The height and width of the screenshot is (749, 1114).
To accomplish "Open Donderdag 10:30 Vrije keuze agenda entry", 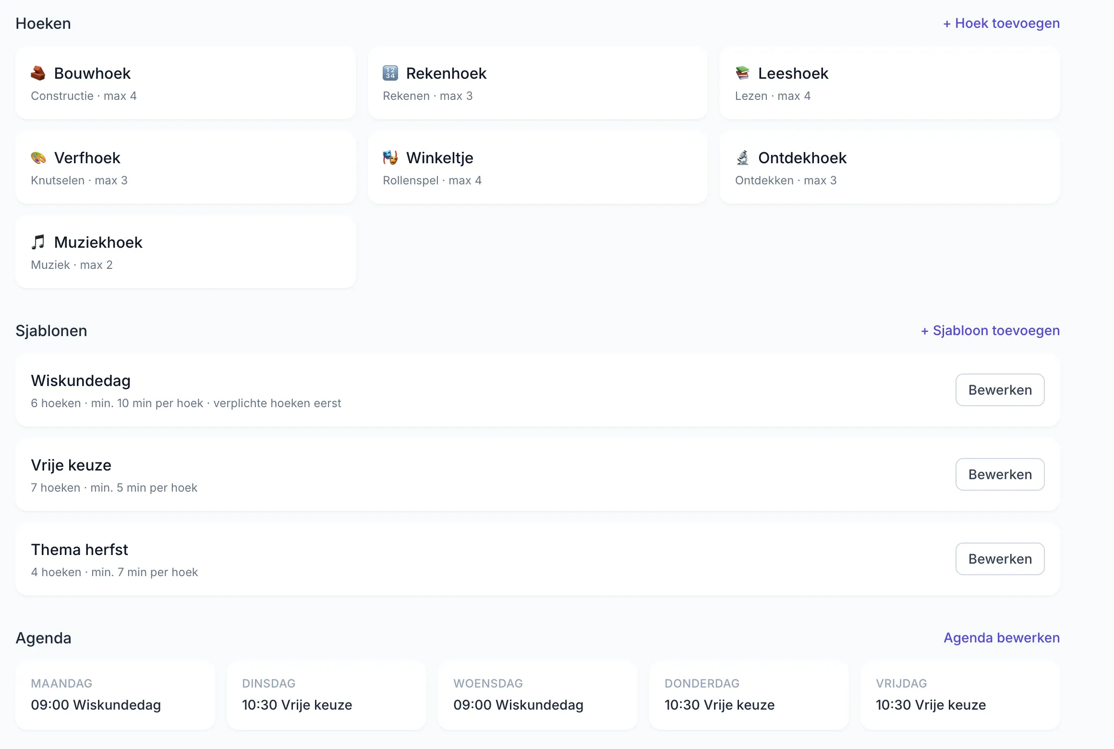I will (x=749, y=695).
